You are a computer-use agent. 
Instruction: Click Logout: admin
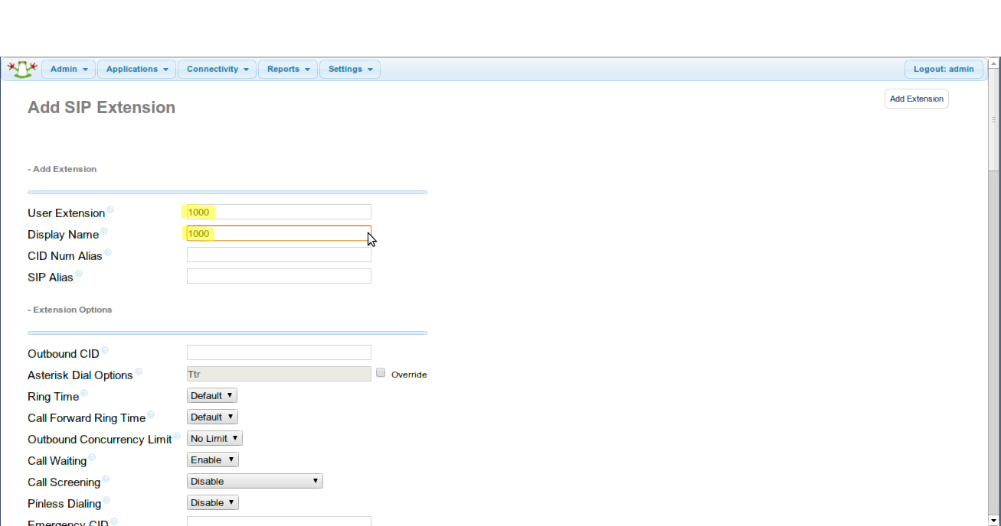coord(944,69)
